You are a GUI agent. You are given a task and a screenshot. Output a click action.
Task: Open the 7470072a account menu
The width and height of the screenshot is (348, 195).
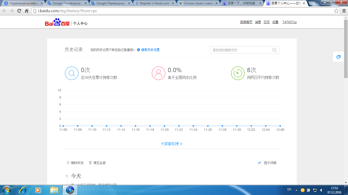click(289, 22)
